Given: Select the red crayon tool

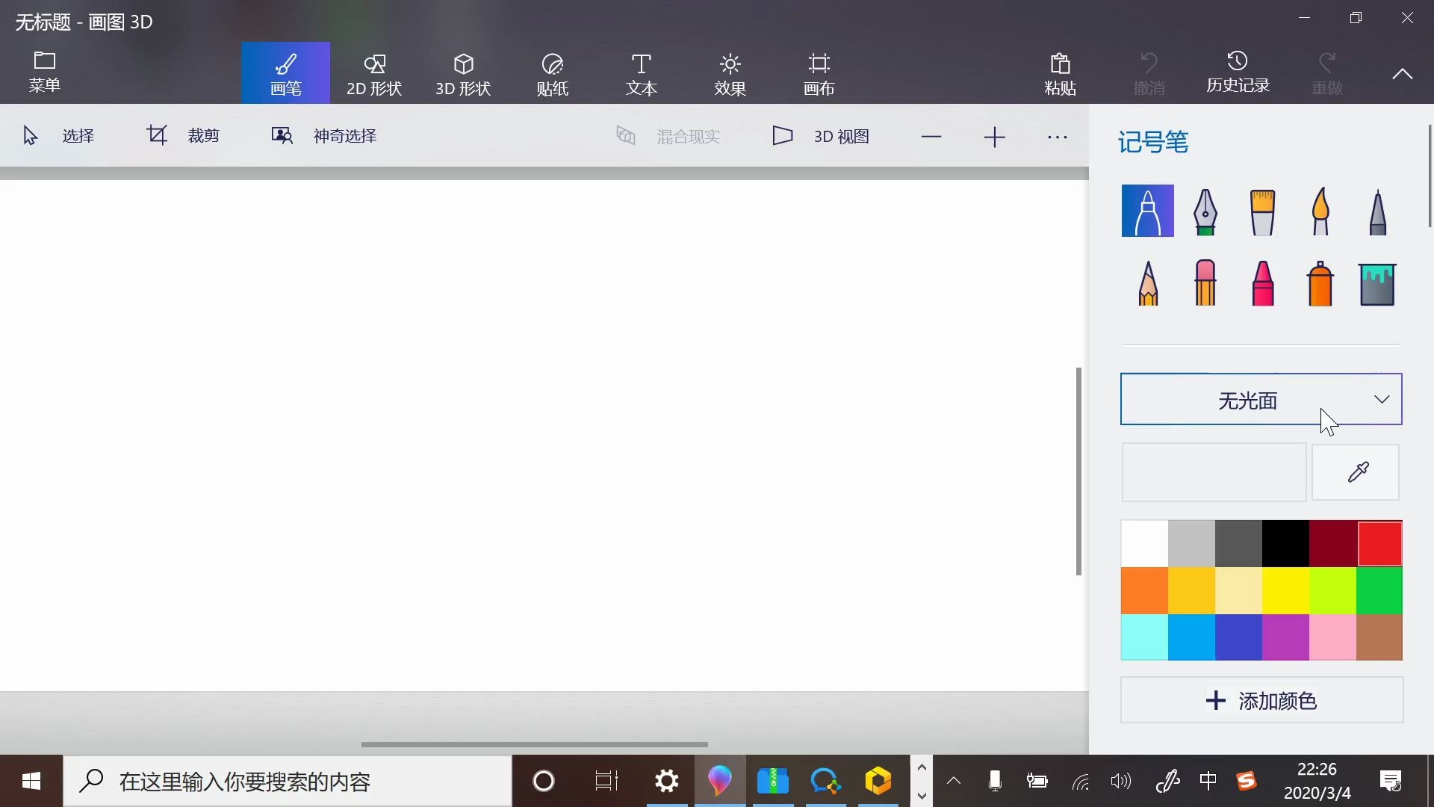Looking at the screenshot, I should click(x=1262, y=284).
